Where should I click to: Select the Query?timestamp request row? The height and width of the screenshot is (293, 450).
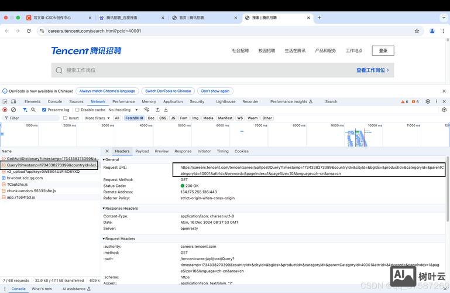pyautogui.click(x=49, y=165)
